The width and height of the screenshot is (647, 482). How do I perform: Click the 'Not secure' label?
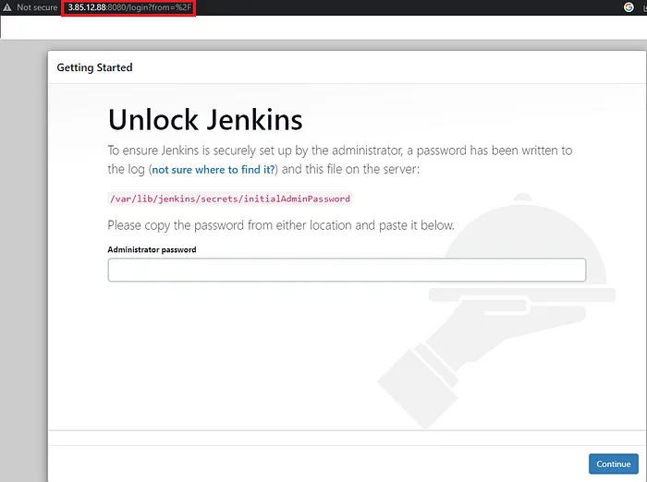[37, 7]
